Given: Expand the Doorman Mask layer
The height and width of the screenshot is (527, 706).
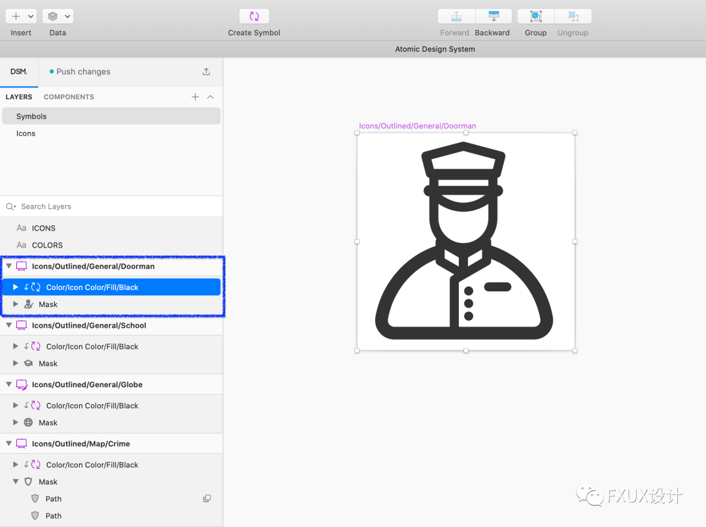Looking at the screenshot, I should [15, 304].
